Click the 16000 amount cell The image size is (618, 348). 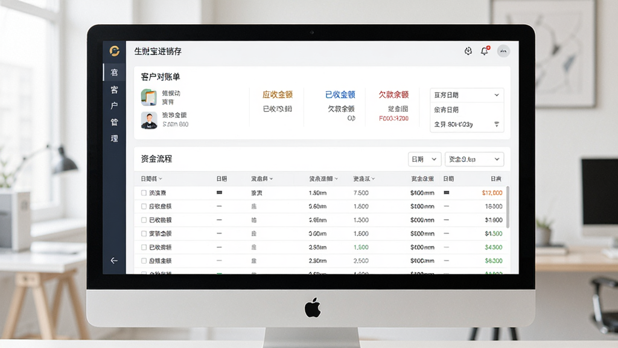point(494,207)
